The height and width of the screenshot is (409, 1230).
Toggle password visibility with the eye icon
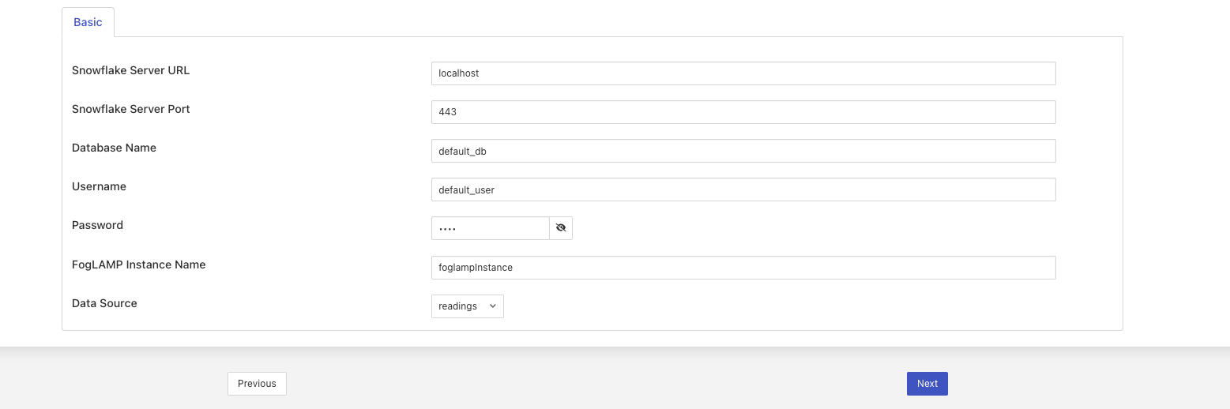click(561, 228)
